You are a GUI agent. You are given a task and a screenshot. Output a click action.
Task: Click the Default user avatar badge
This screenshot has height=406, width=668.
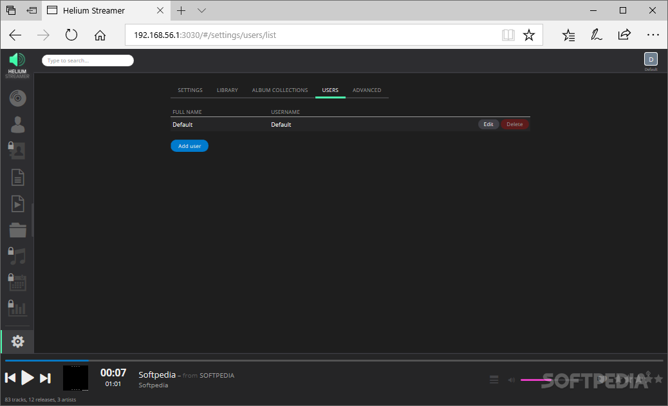click(x=651, y=60)
